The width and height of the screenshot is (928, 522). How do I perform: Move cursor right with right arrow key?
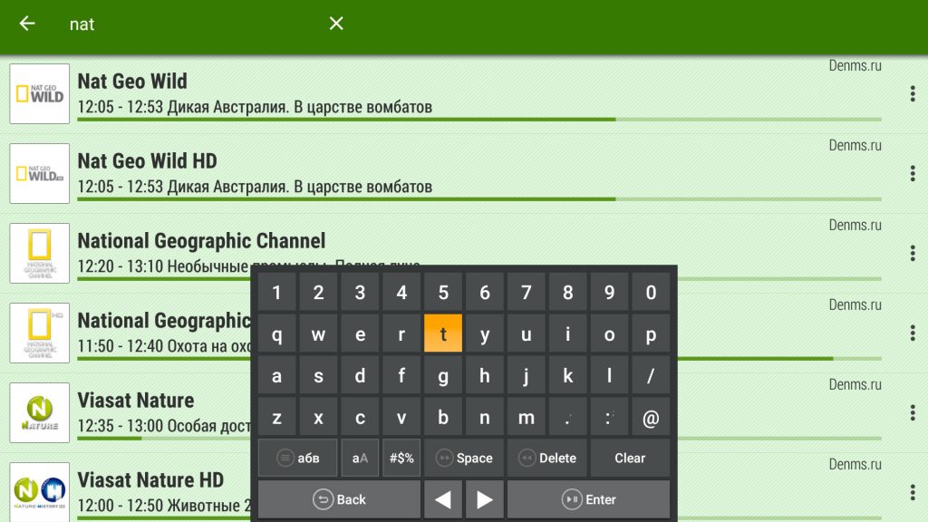(485, 499)
